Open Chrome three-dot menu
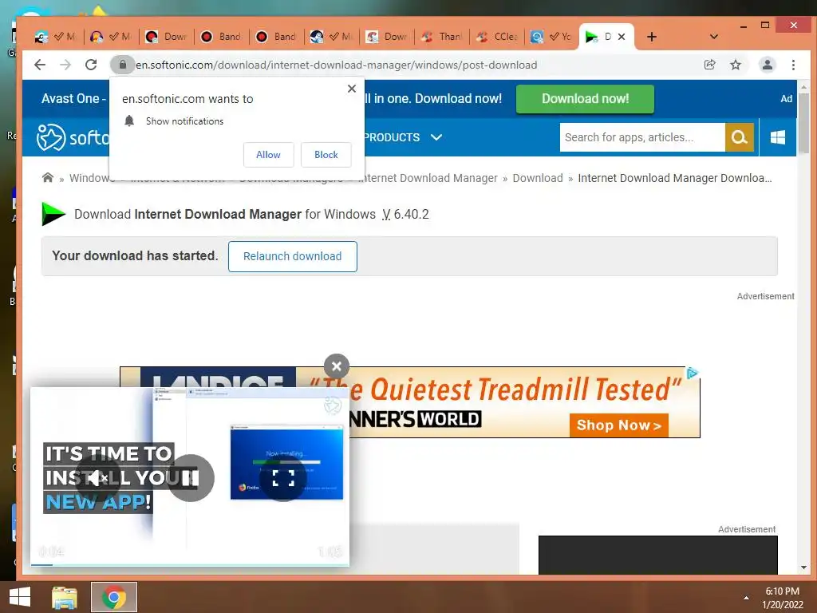The width and height of the screenshot is (817, 613). point(793,65)
